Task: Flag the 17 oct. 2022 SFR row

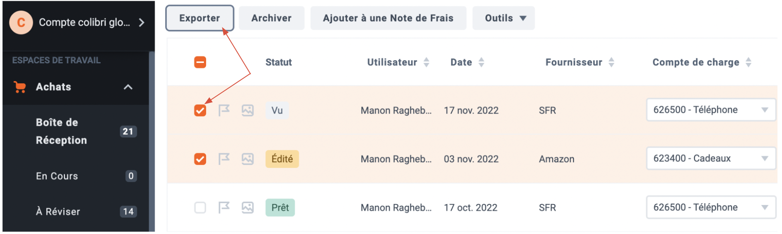Action: [224, 207]
